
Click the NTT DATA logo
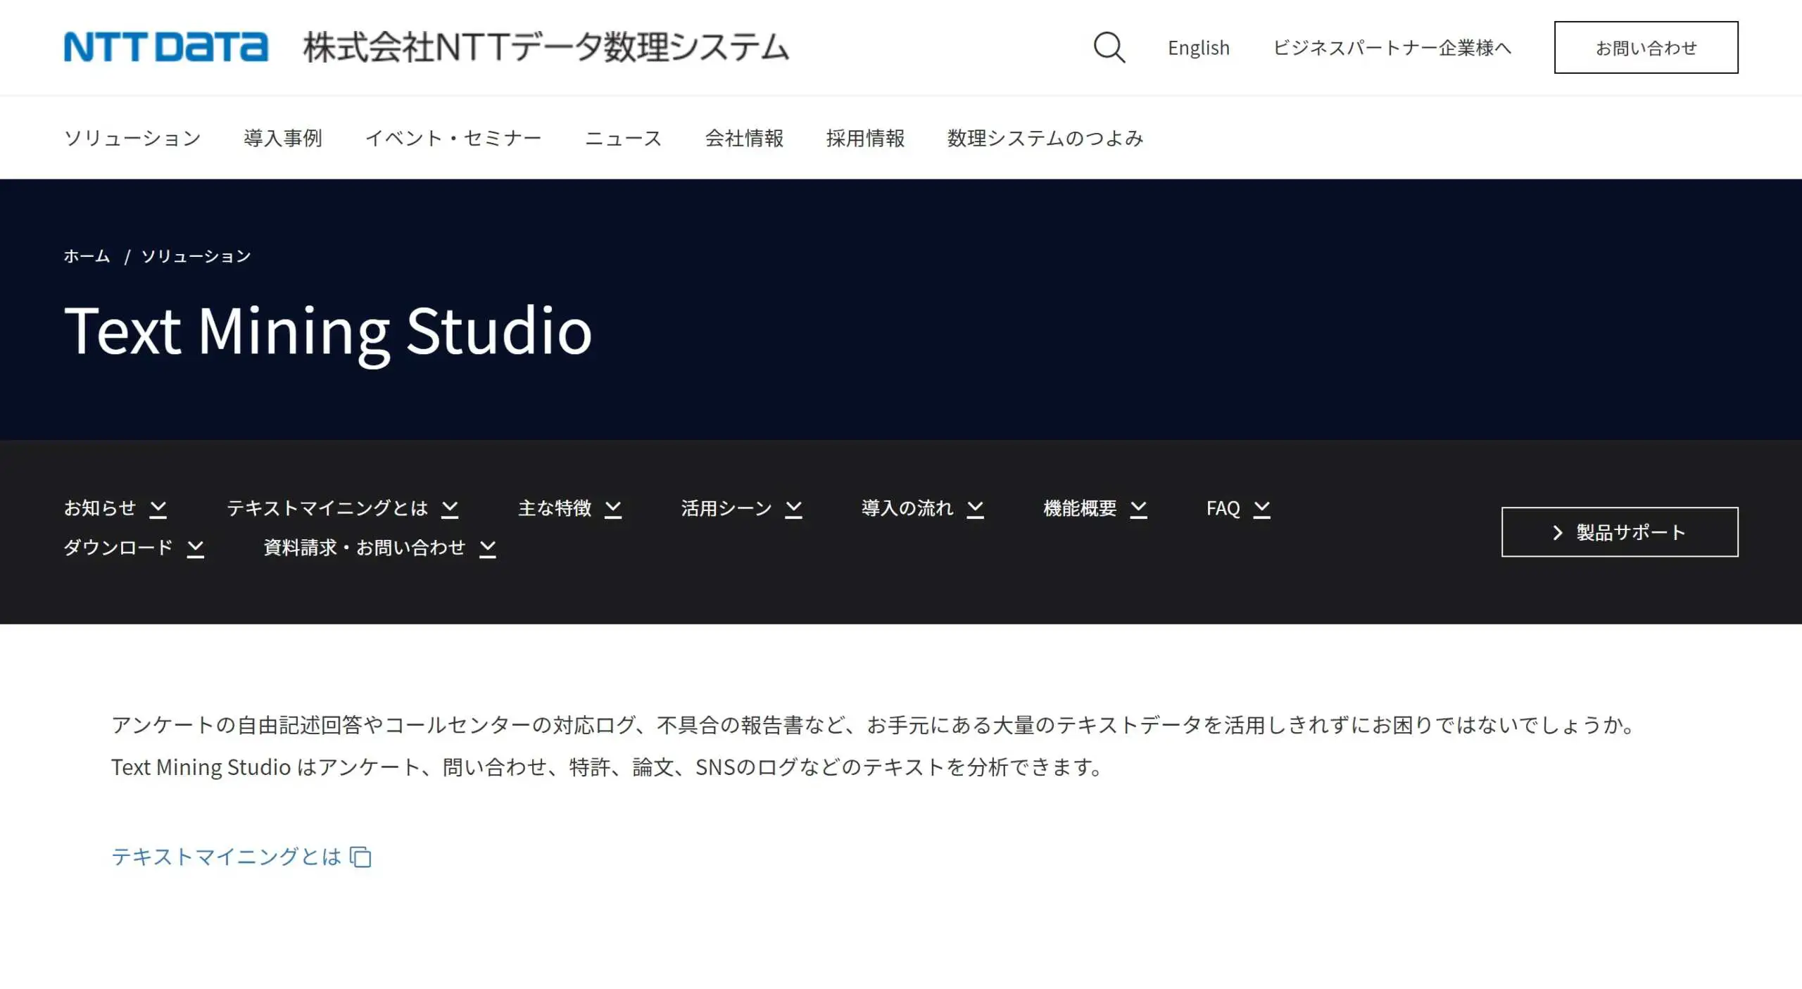click(165, 47)
